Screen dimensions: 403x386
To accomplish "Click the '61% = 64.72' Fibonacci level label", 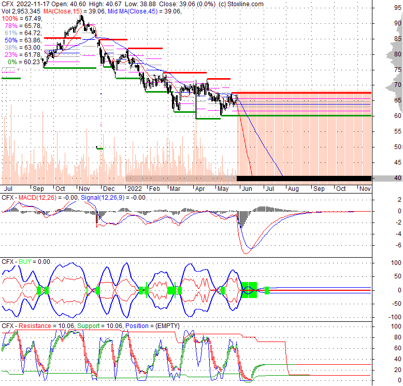I will pos(23,33).
